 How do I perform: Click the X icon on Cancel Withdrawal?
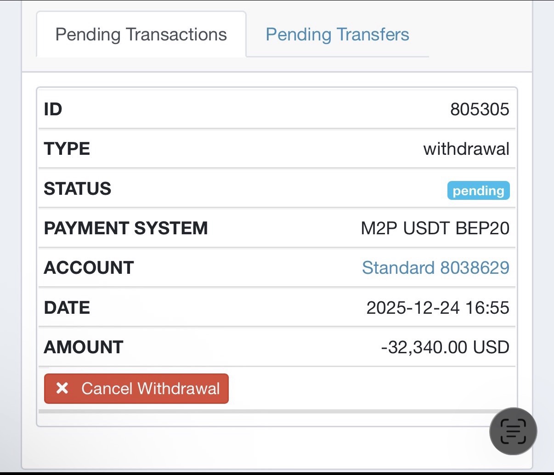click(x=62, y=389)
